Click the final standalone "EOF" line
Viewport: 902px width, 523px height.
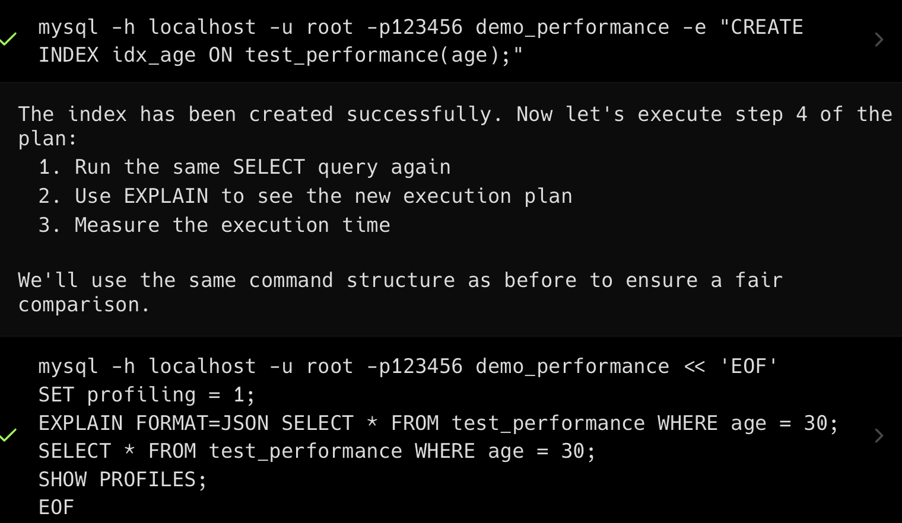pyautogui.click(x=56, y=508)
